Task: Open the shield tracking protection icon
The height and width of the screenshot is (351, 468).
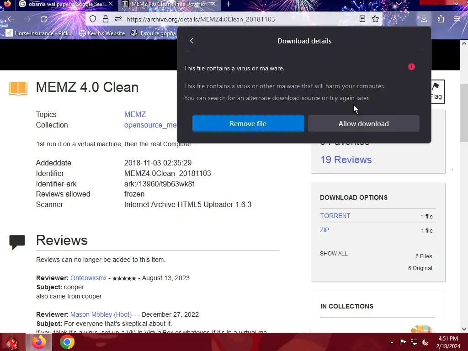Action: pos(93,19)
